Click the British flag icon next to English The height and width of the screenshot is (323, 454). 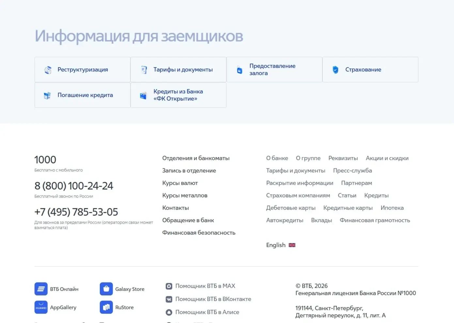pos(292,245)
